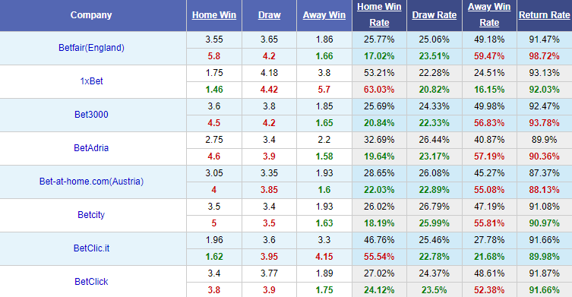Open the BetClick company link
This screenshot has width=572, height=297.
point(91,282)
